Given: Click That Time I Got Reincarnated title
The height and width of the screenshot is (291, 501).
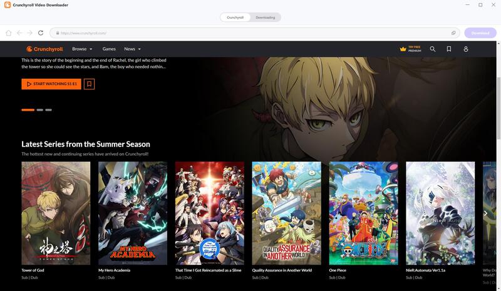Looking at the screenshot, I should point(208,270).
